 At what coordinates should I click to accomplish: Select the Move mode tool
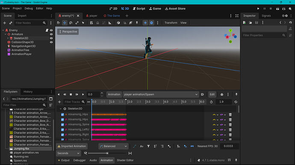click(x=65, y=23)
